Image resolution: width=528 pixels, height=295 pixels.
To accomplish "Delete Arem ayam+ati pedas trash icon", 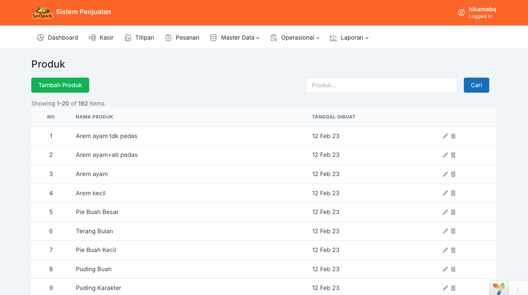I will pyautogui.click(x=453, y=155).
